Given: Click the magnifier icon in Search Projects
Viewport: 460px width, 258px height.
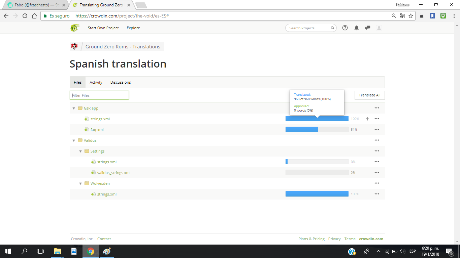Looking at the screenshot, I should [332, 28].
